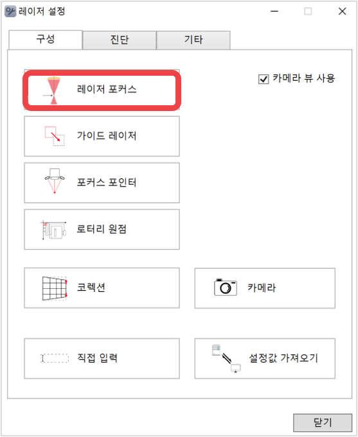The image size is (358, 437).
Task: Click the correction grid icon
Action: tap(55, 289)
